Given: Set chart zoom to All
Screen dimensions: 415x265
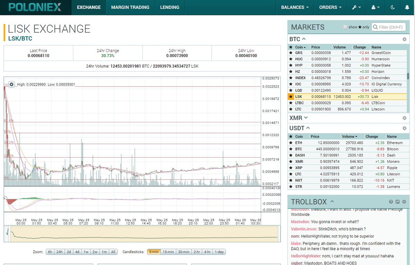Looking at the screenshot, I should pos(113,252).
